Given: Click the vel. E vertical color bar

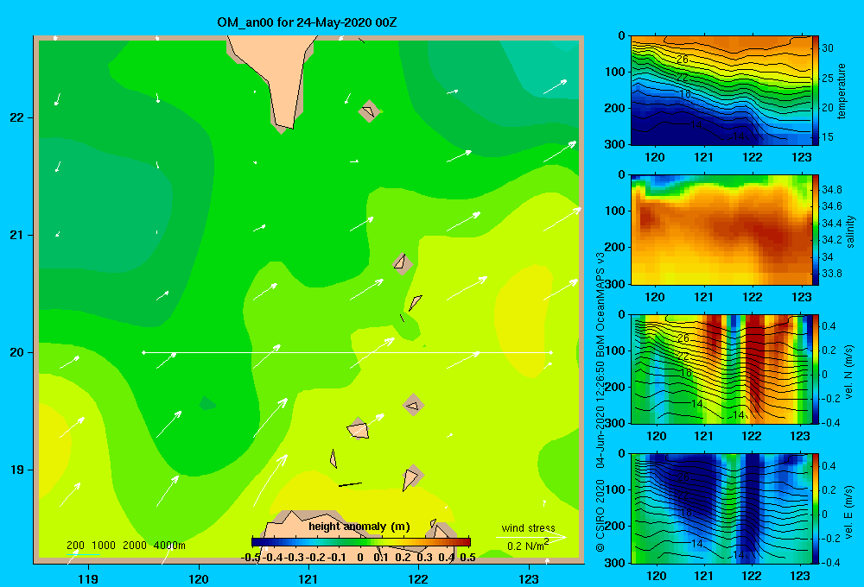Looking at the screenshot, I should [x=816, y=508].
